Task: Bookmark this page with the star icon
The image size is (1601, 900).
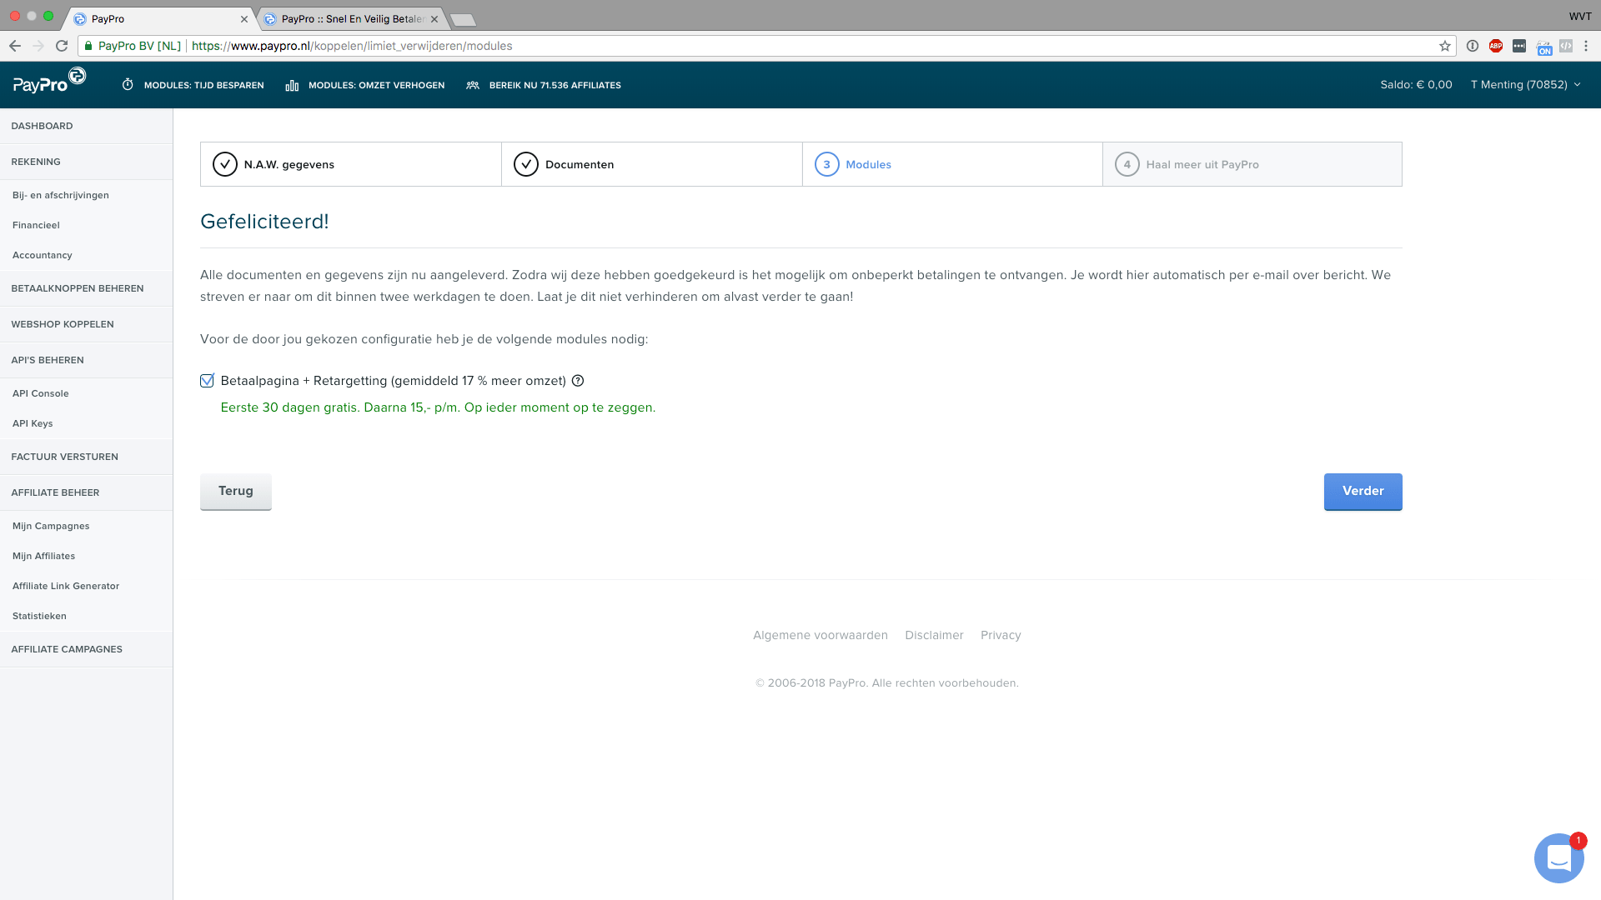Action: coord(1445,46)
